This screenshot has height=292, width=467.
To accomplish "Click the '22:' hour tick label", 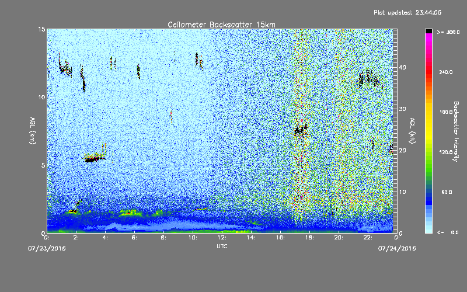I will click(x=368, y=238).
